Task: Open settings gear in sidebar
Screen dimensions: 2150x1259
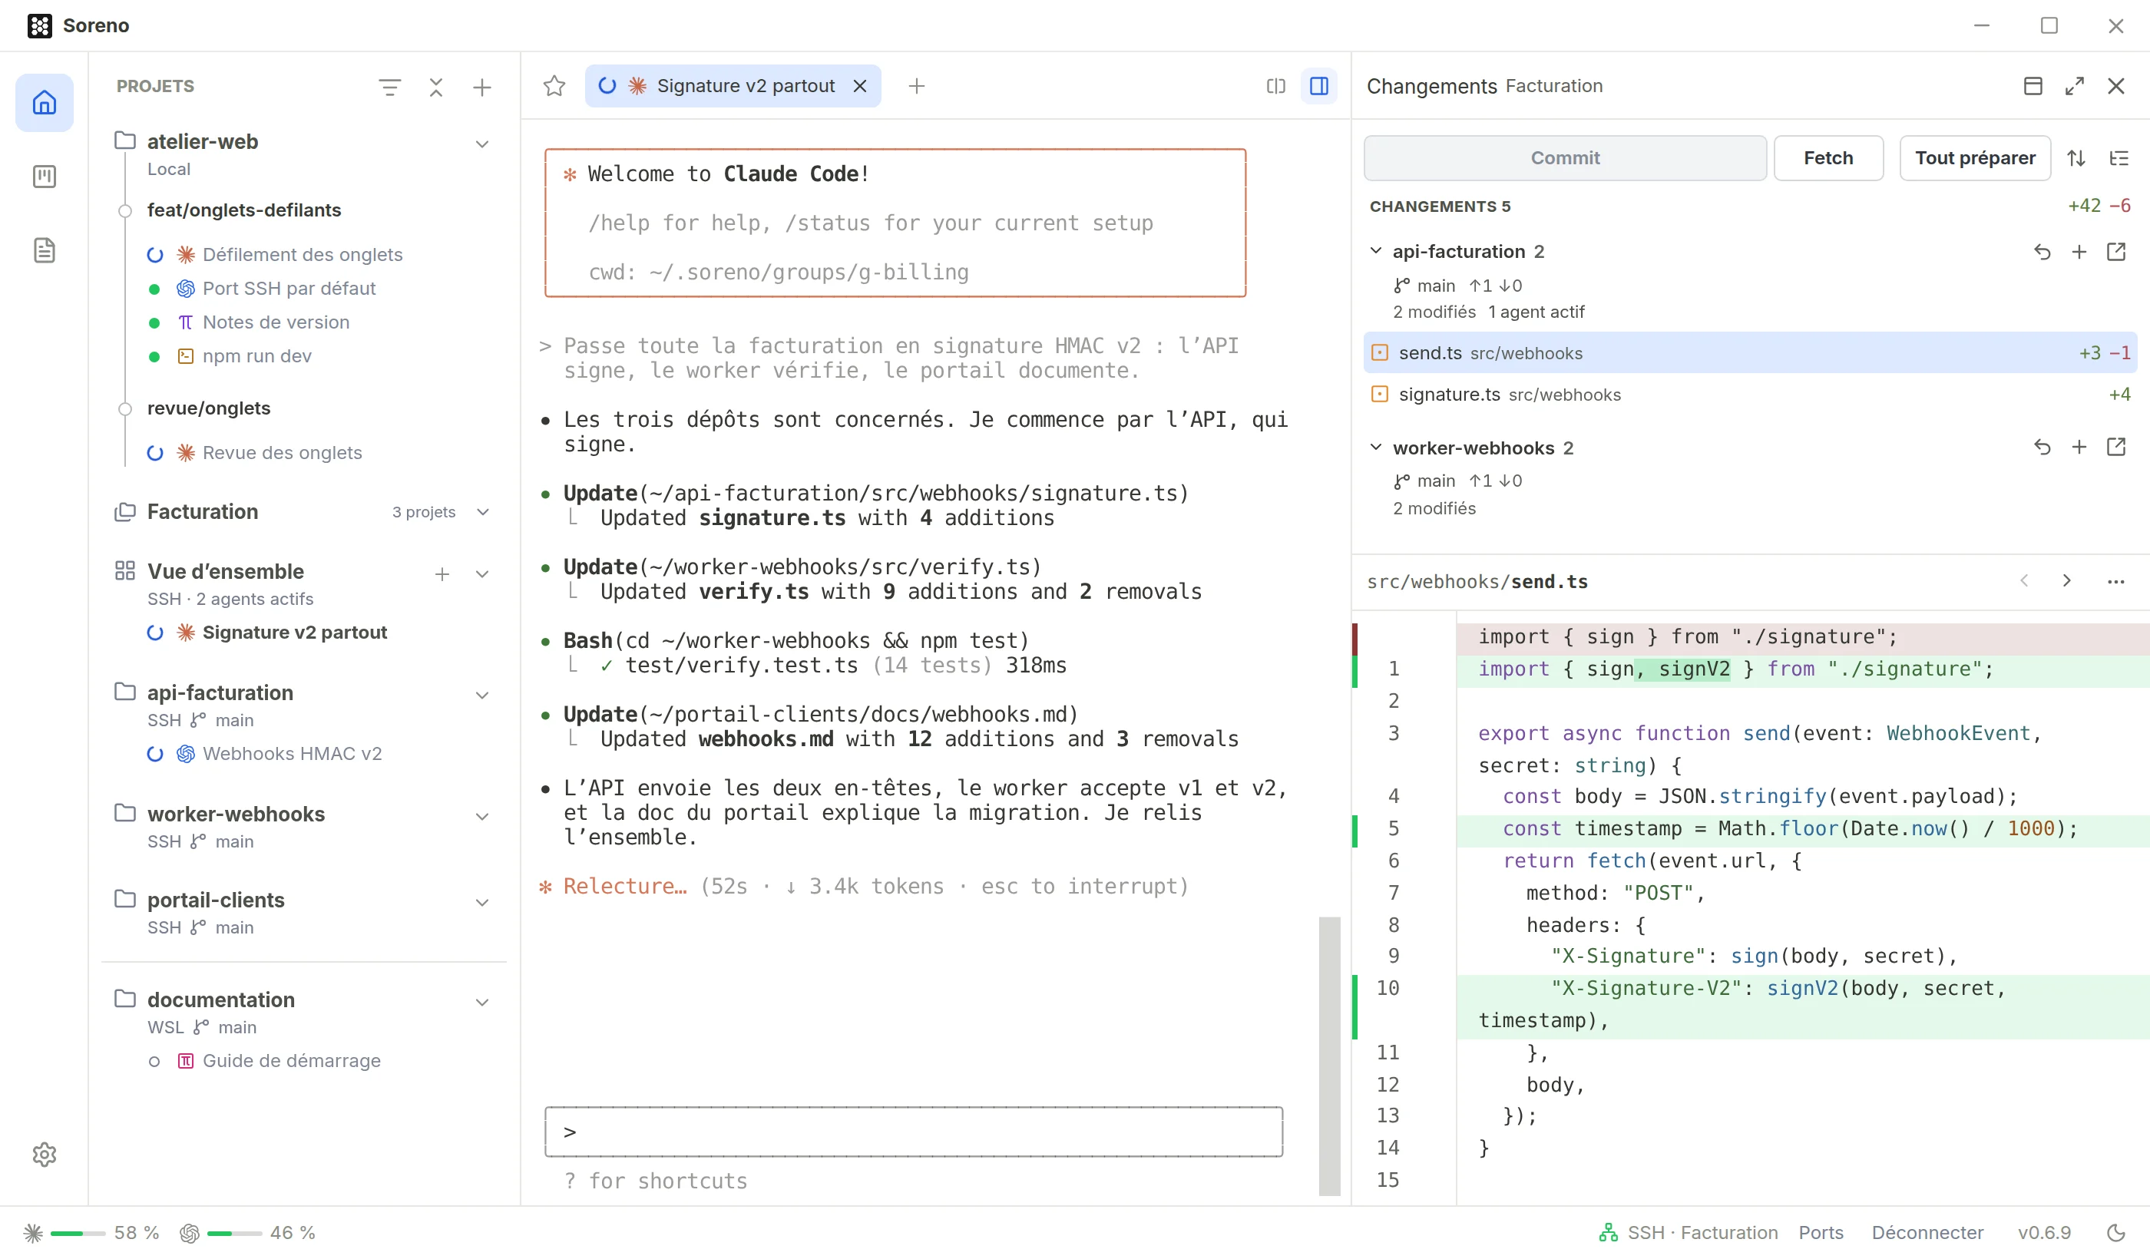Action: coord(45,1154)
